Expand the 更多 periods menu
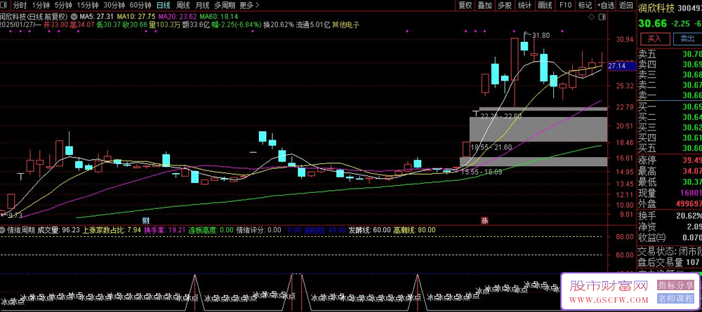 [249, 6]
